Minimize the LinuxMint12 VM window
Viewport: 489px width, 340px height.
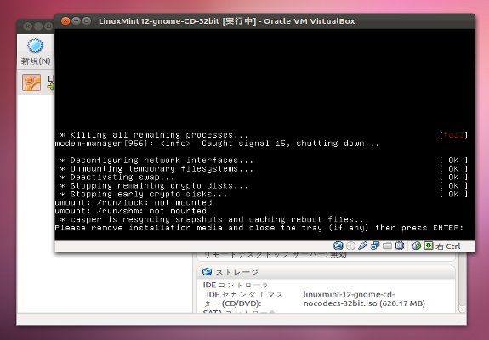click(76, 21)
